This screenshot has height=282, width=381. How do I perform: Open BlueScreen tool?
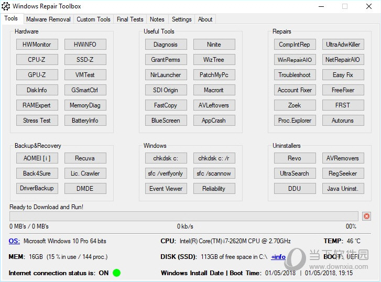[166, 121]
